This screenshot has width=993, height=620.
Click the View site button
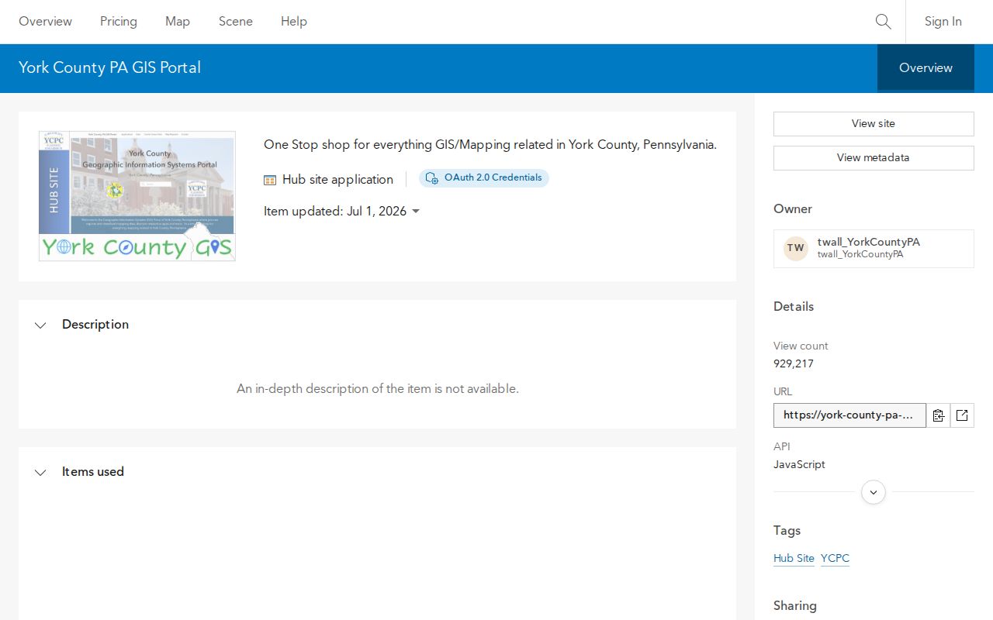click(874, 124)
